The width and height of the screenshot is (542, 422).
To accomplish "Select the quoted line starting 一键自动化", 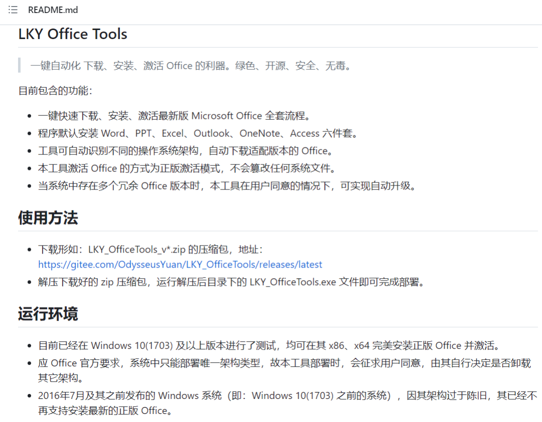I will pyautogui.click(x=191, y=66).
